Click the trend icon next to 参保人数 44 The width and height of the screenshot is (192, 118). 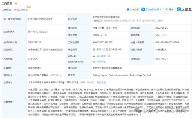[x=109, y=56]
